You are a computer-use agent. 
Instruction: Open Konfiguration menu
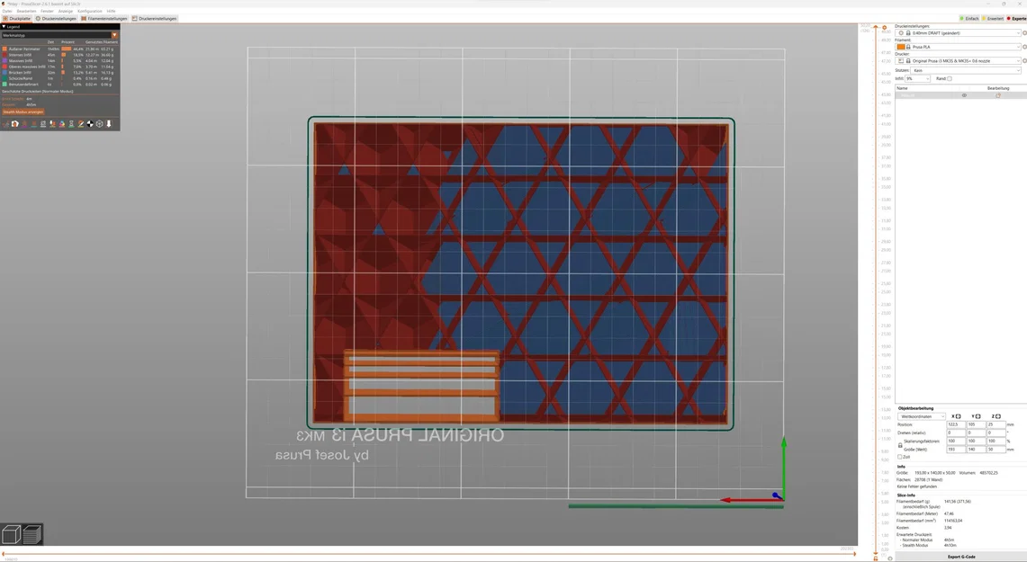[90, 11]
